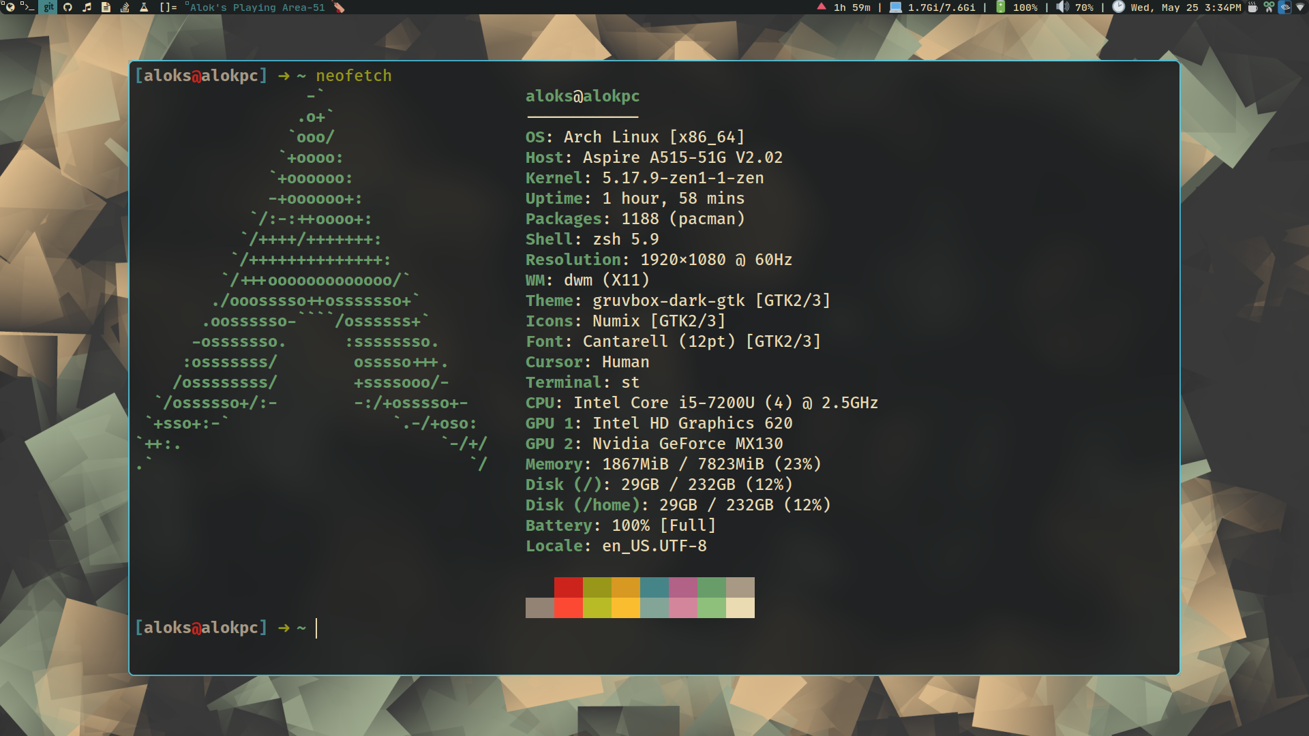Switch to the music note tag
This screenshot has width=1309, height=736.
click(87, 7)
